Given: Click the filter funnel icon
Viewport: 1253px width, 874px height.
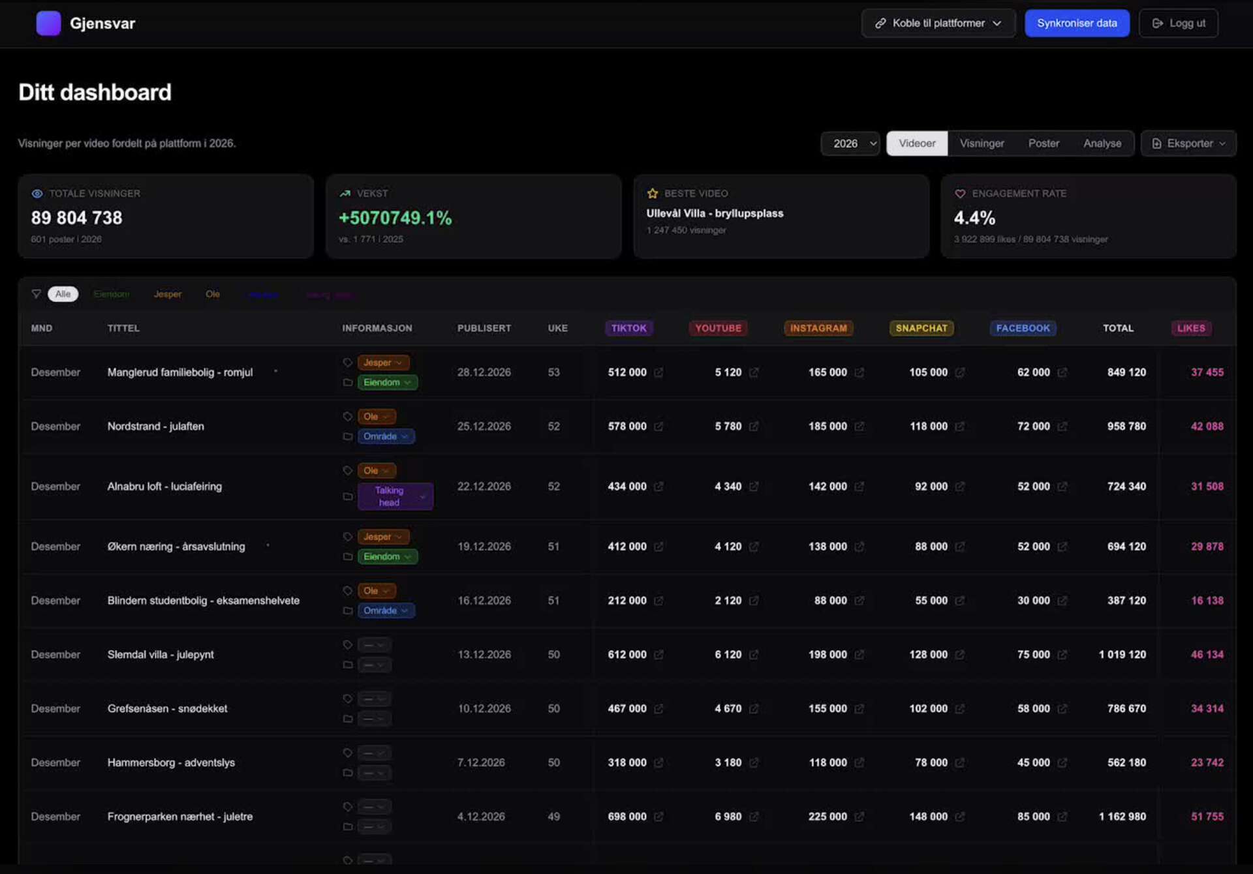Looking at the screenshot, I should tap(37, 294).
